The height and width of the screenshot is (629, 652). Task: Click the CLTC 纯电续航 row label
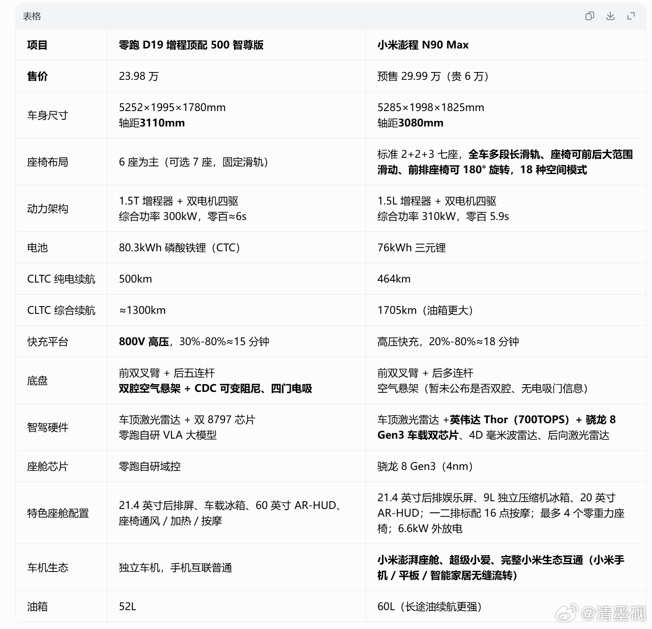(x=61, y=279)
